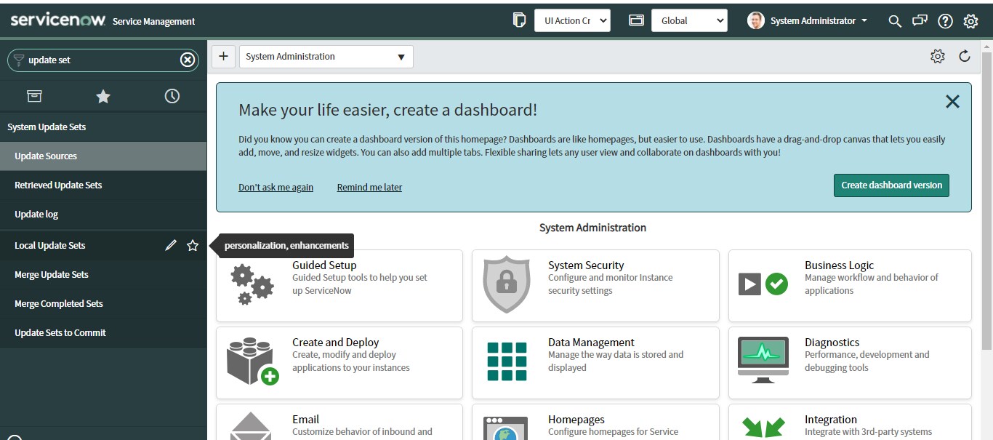Open the help question mark icon
Viewport: 993px width, 440px height.
(x=945, y=21)
